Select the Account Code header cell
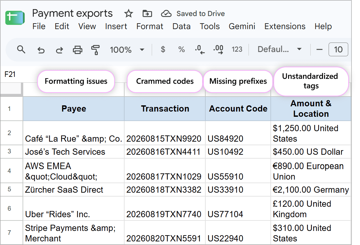The image size is (360, 245). point(238,109)
